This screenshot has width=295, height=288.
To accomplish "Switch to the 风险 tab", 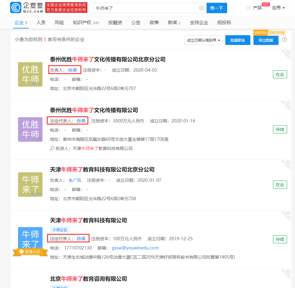I will tap(59, 23).
